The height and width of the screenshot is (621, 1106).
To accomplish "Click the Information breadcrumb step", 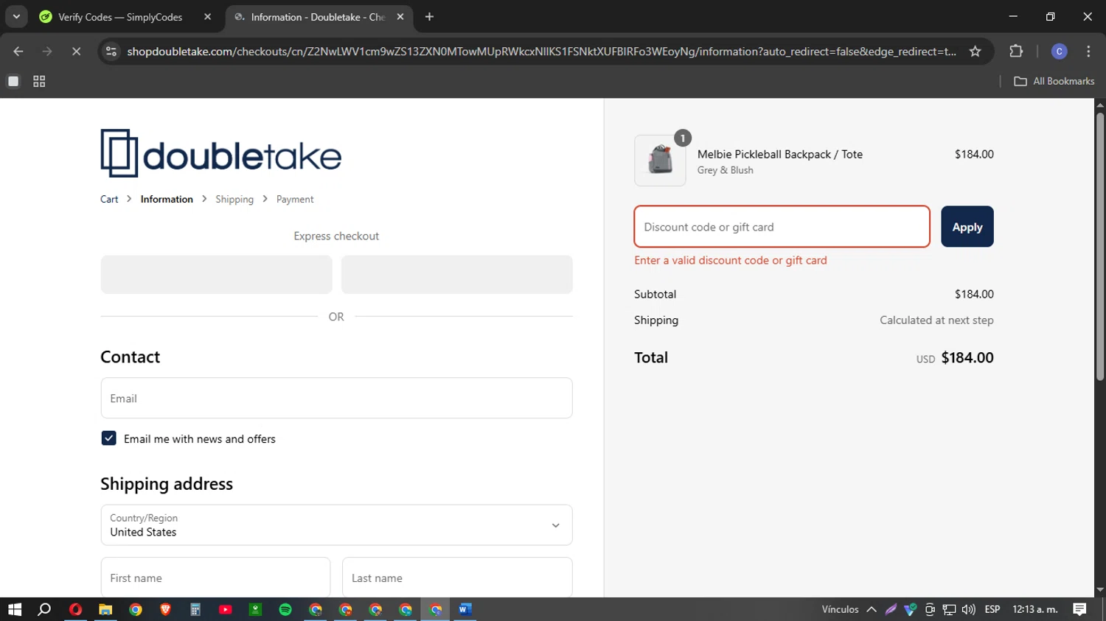I will pyautogui.click(x=167, y=200).
